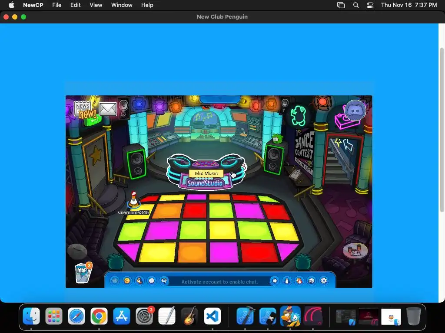This screenshot has height=333, width=445.
Task: Click the Stage Manager menu bar icon
Action: (x=341, y=5)
